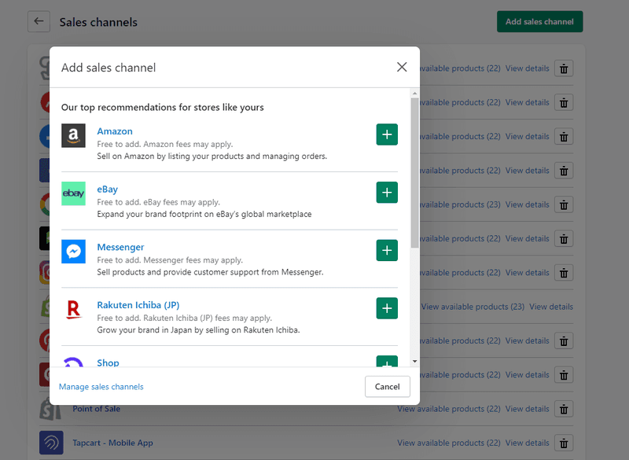Click the scrollbar up arrow in dialog
This screenshot has width=629, height=460.
(415, 94)
